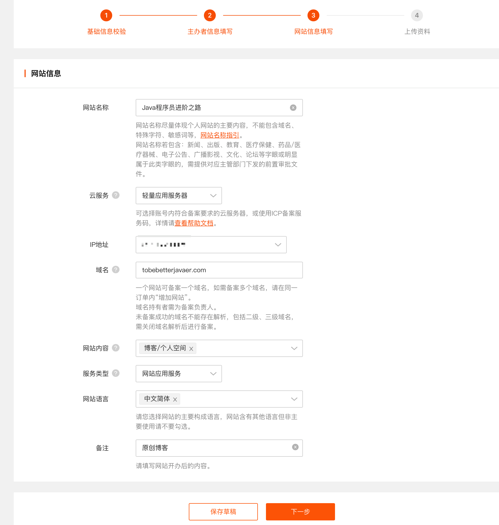Click help icon next to 服务类型

coord(116,373)
